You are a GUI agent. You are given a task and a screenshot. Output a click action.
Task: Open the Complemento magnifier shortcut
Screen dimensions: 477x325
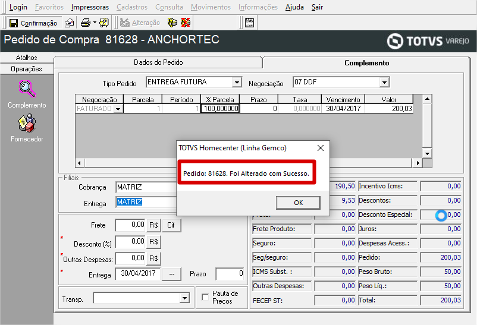[27, 89]
